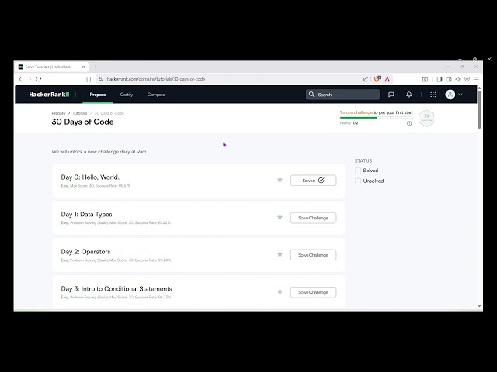Viewport: 497px width, 372px height.
Task: Open HackerRank messages chat icon
Action: point(391,95)
